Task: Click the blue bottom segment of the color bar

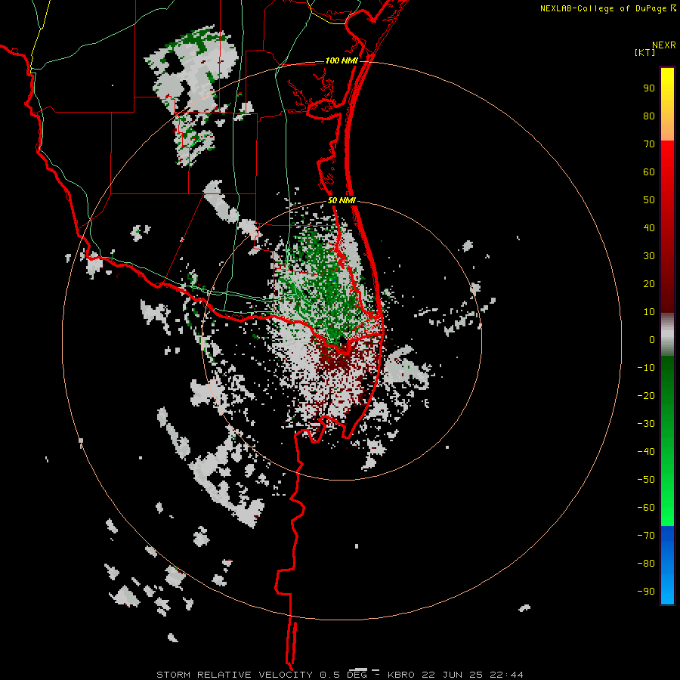Action: click(x=667, y=564)
